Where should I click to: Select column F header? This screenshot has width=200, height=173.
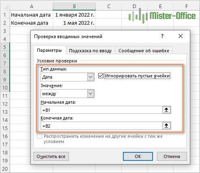[187, 6]
